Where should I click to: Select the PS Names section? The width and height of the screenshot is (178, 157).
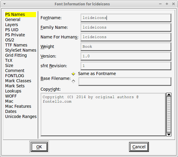[20, 14]
